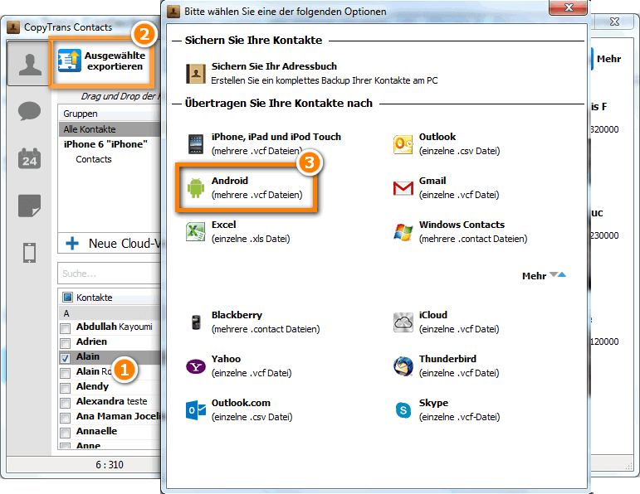640x494 pixels.
Task: Uncheck Alain contact checkbox
Action: click(65, 358)
